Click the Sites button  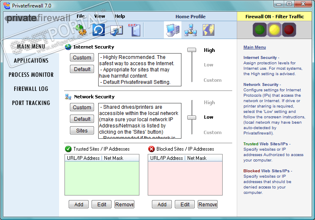coord(82,131)
